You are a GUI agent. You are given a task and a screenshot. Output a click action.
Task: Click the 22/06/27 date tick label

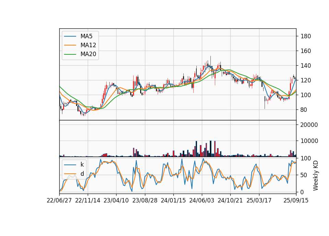pos(59,200)
